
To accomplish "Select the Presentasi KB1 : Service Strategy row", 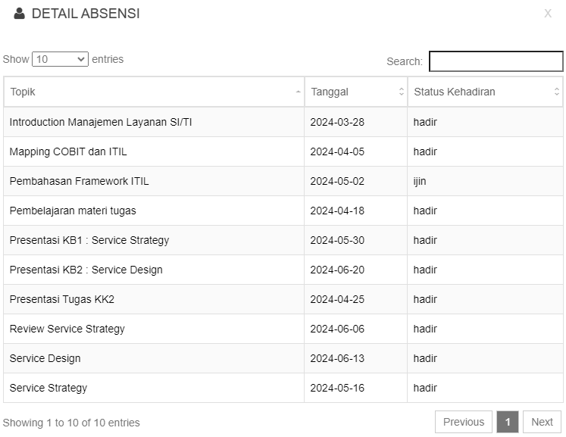I will click(x=283, y=240).
